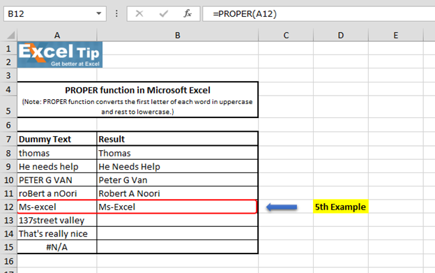Select row 12 header
The height and width of the screenshot is (273, 435).
[8, 207]
